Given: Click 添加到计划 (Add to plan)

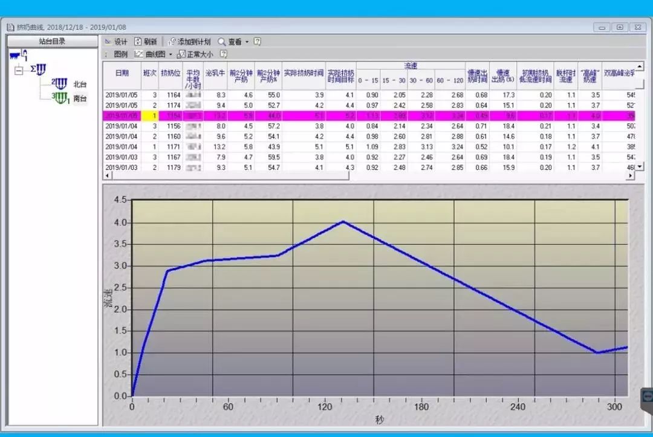Looking at the screenshot, I should pos(189,42).
